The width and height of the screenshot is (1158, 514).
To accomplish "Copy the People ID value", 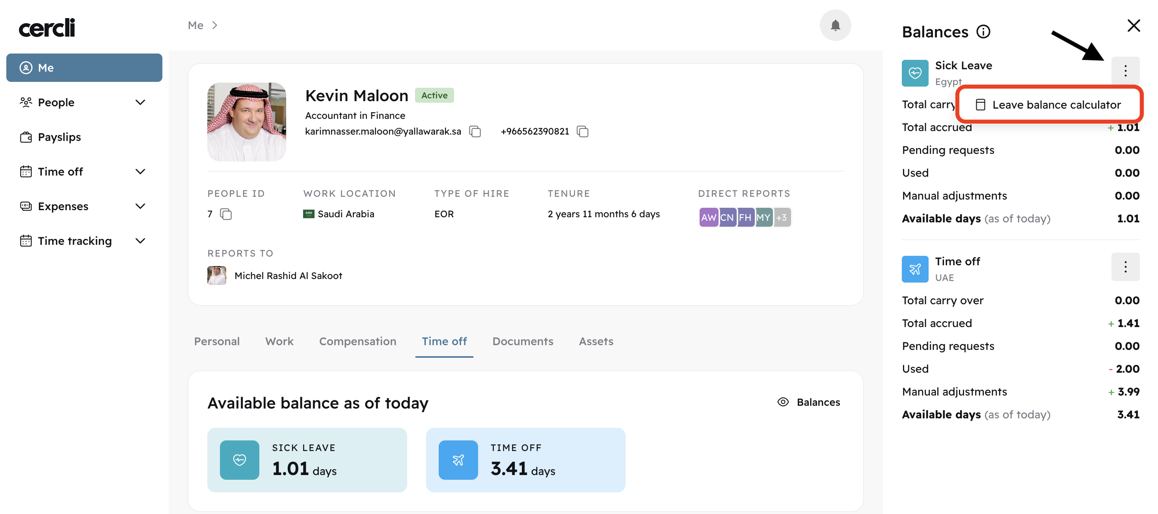I will [226, 214].
